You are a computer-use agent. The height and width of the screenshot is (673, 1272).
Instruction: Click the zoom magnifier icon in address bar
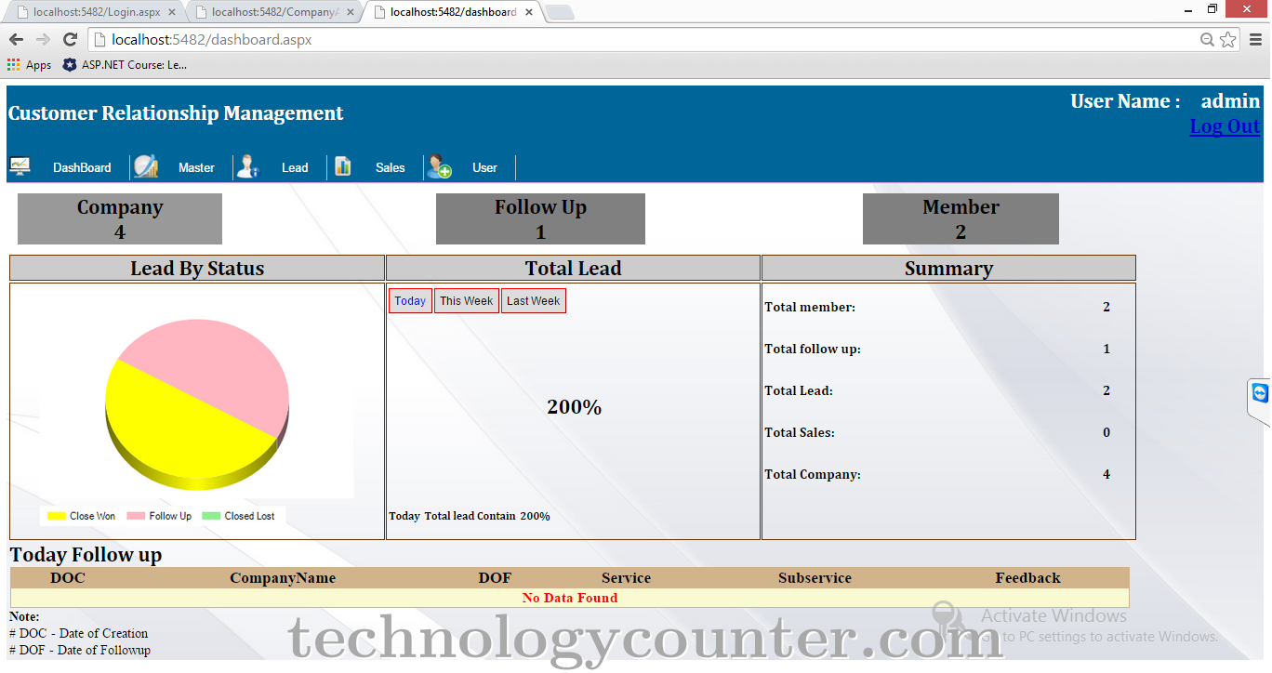(1208, 39)
